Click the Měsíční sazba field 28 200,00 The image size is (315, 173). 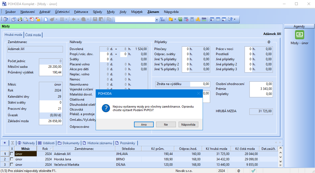tap(51, 67)
